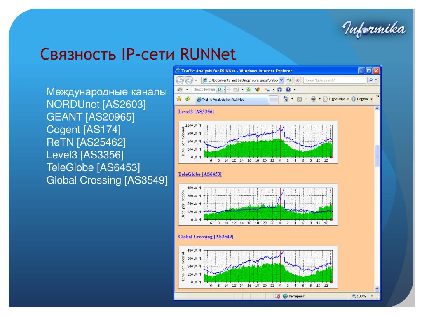Open the Сервис menu
Viewport: 422px width, 316px height.
click(x=362, y=99)
